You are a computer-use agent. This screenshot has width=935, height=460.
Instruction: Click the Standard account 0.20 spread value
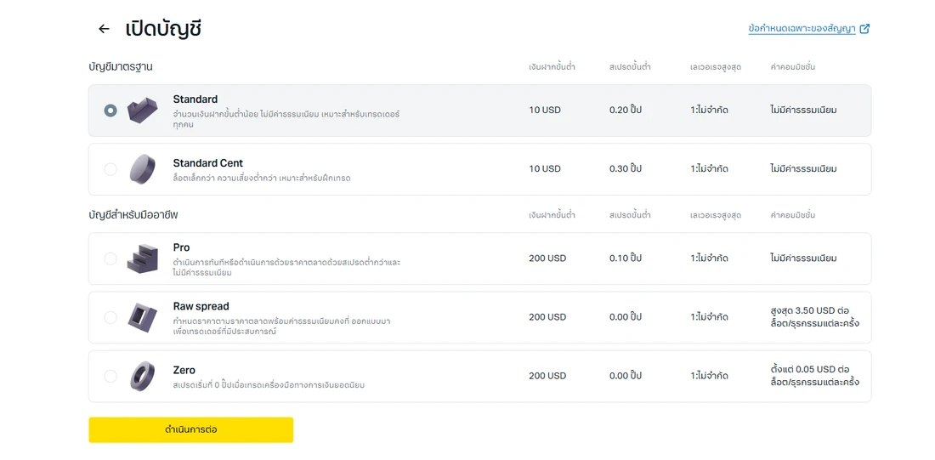626,110
